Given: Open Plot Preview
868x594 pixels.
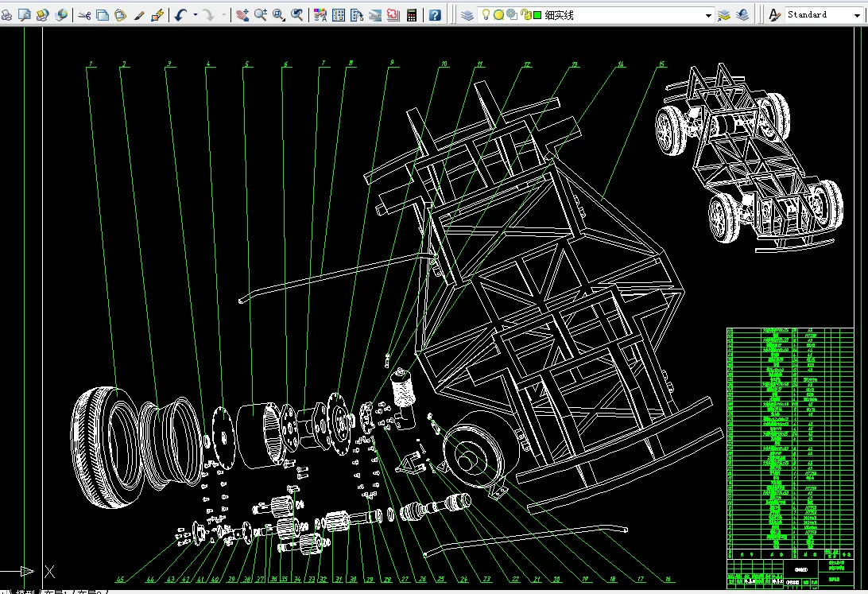Looking at the screenshot, I should [25, 15].
